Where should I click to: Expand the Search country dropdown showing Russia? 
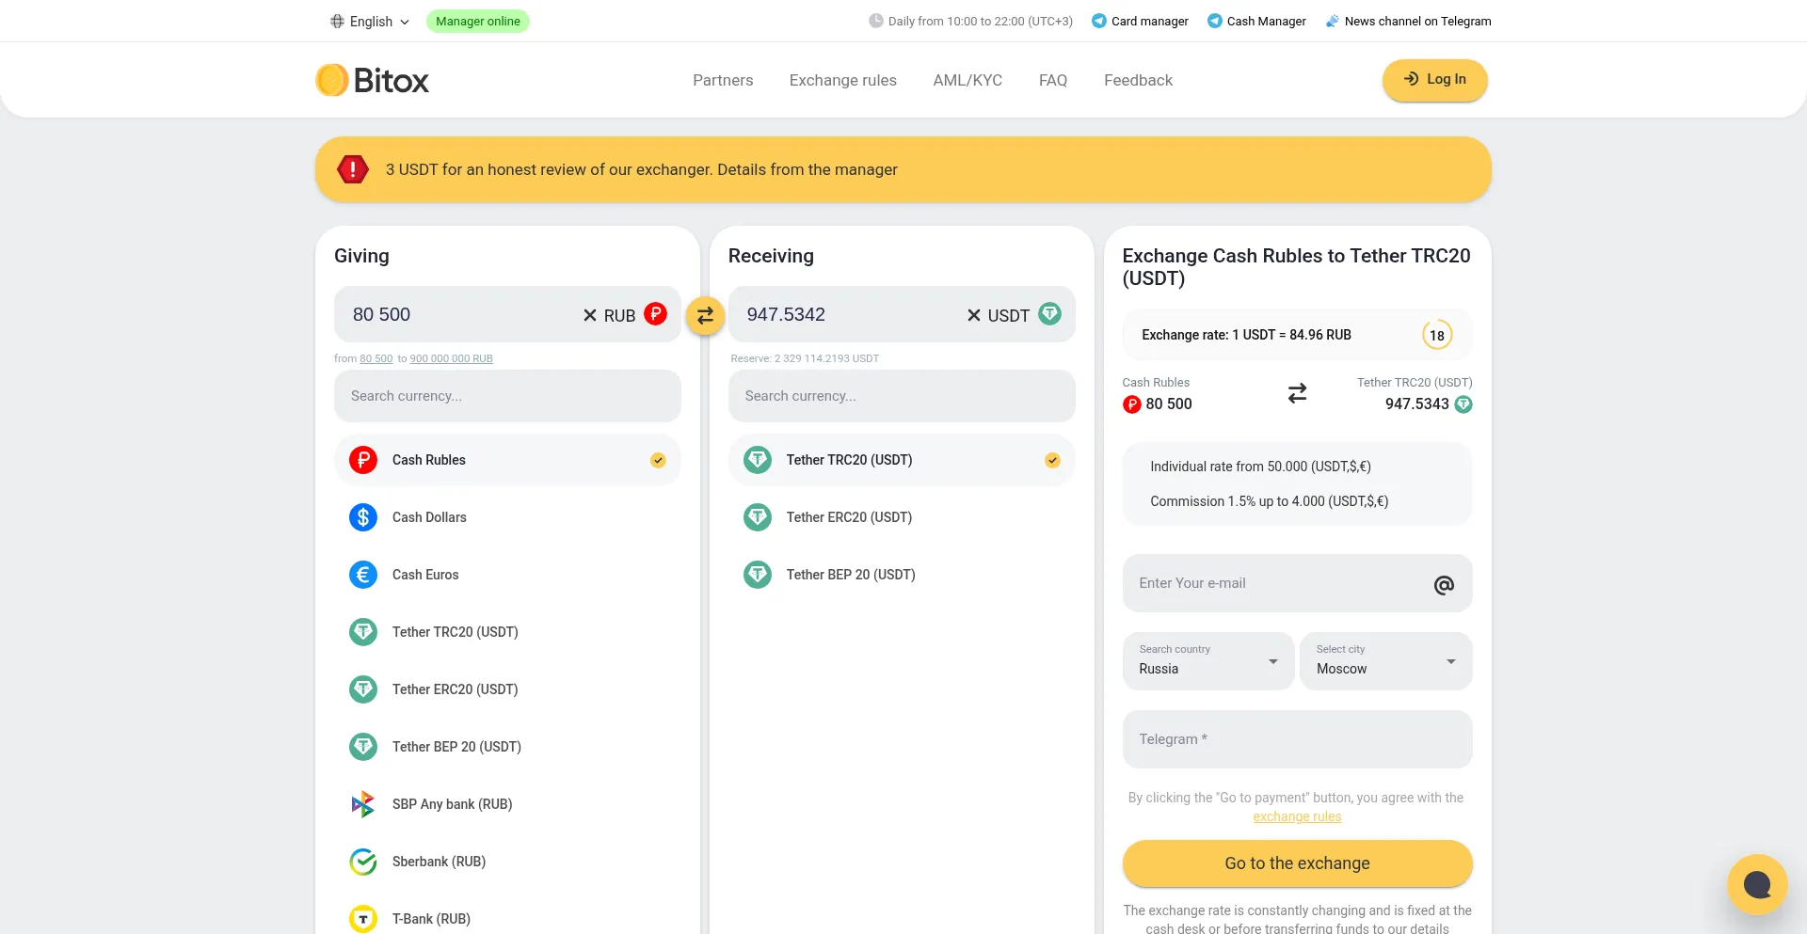point(1207,661)
